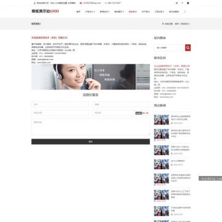The image size is (222, 222).
Task: Click the red search button in sidebar
Action: click(x=188, y=48)
